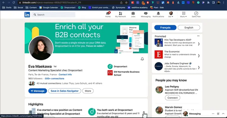Open the Dropcontact bookmark in the bookmarks bar
Screen dimensions: 227x118
coord(68,8)
